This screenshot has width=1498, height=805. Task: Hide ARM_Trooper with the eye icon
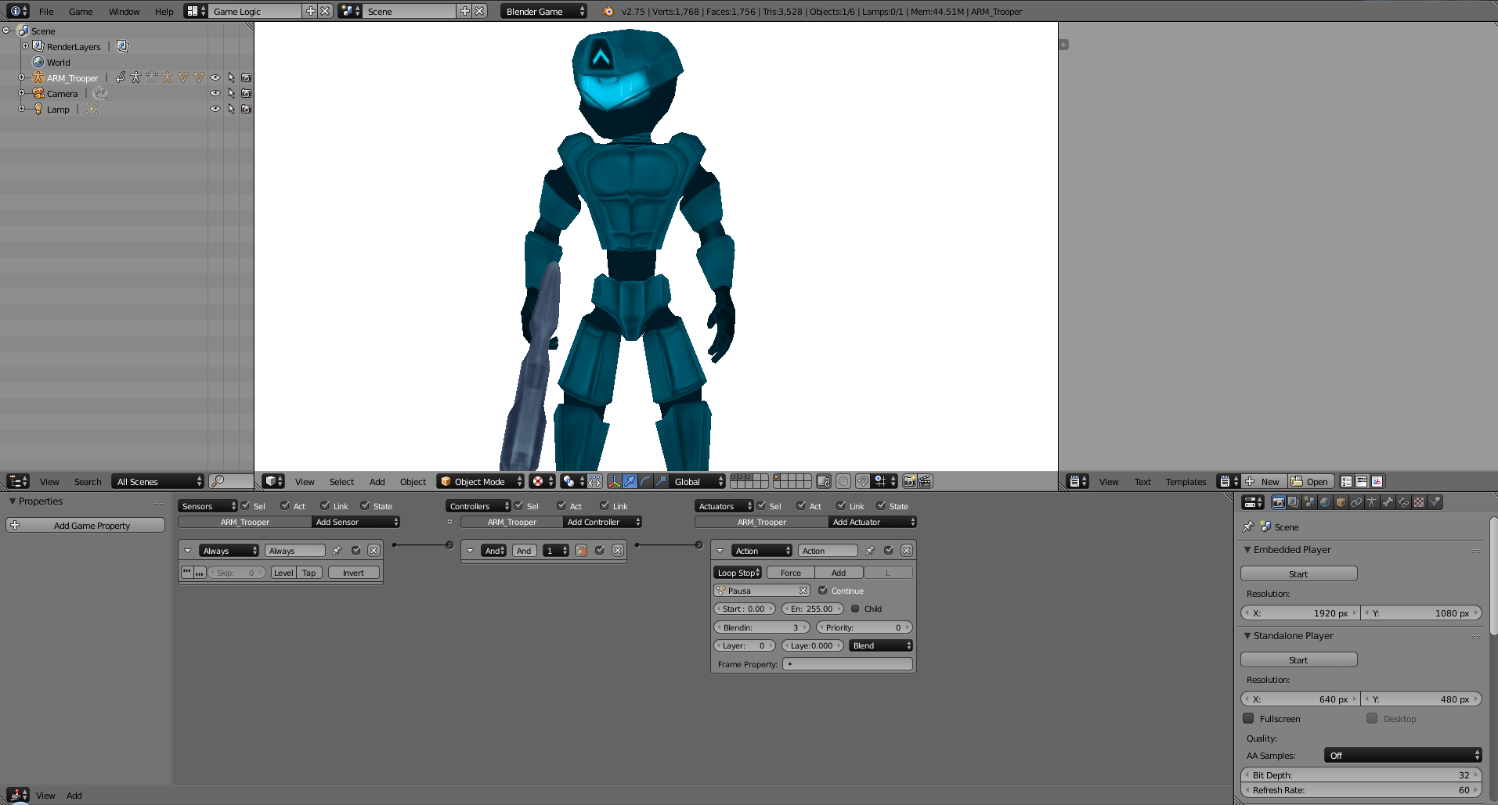[x=215, y=77]
